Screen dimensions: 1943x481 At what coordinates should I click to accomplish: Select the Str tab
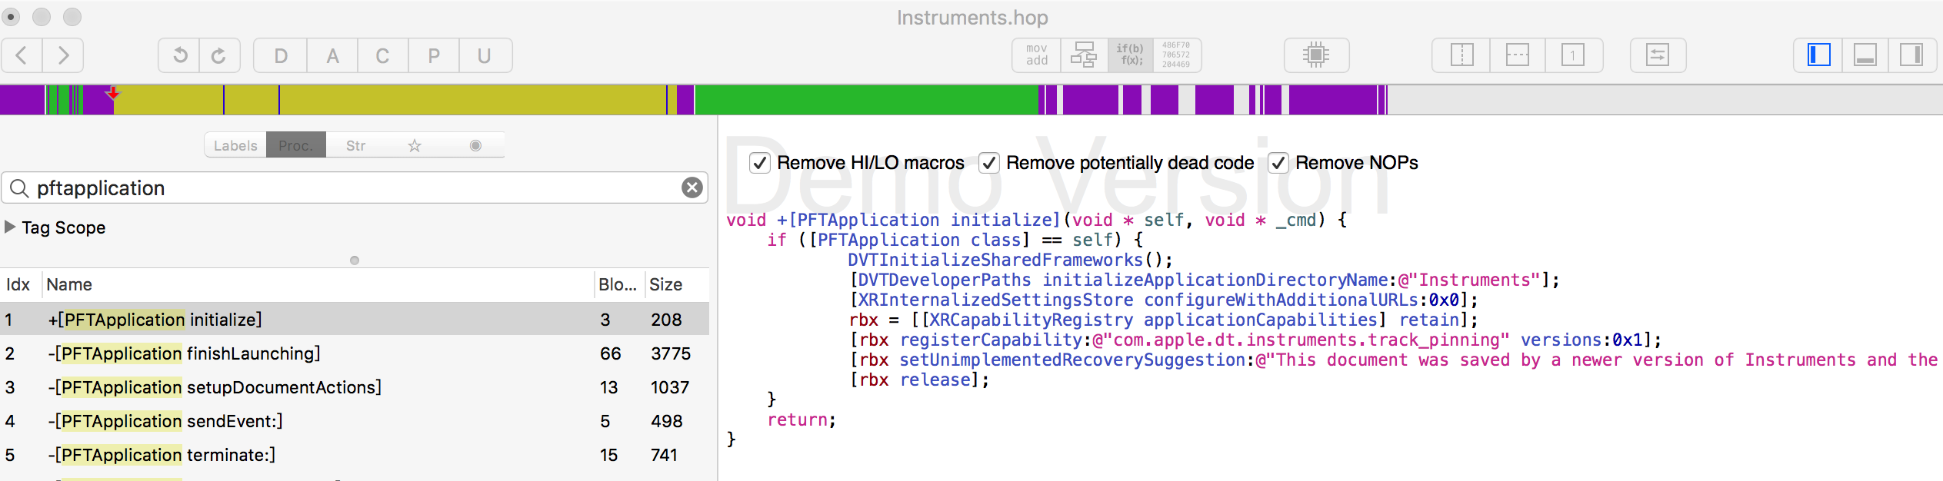(x=355, y=145)
